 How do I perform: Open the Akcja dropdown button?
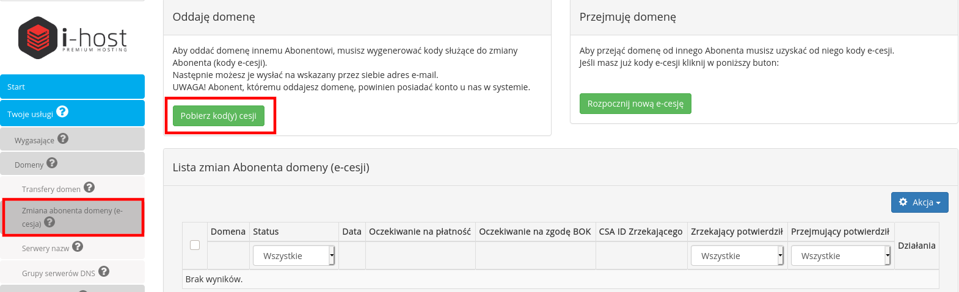click(919, 202)
